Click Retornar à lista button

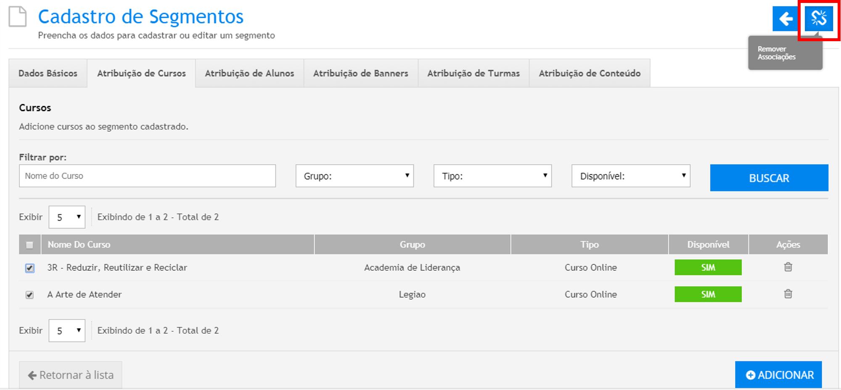71,375
